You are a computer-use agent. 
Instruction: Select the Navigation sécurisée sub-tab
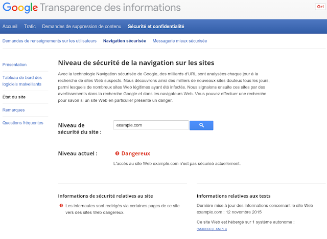(125, 41)
